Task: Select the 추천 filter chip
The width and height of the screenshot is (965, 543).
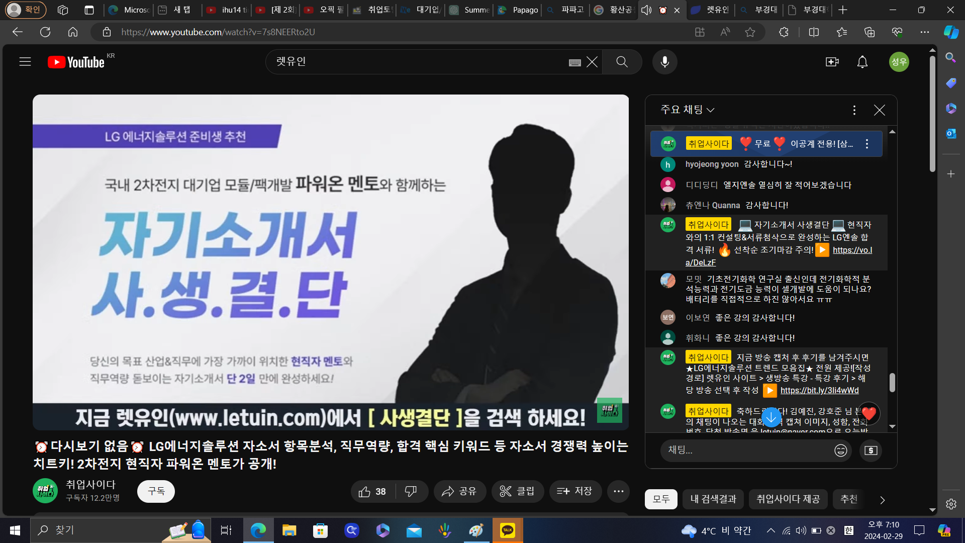Action: [849, 499]
